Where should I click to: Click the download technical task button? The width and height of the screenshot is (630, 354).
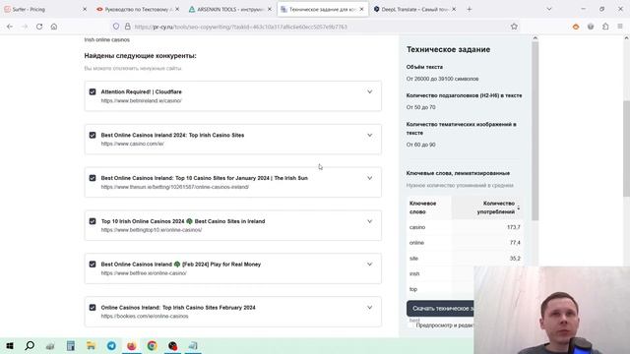pos(440,308)
